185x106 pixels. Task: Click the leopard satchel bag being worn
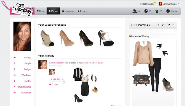142,79
